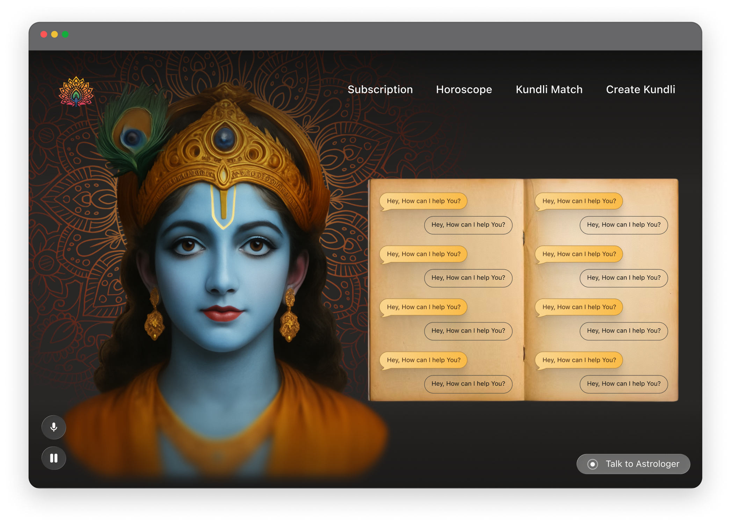
Task: Mute the voice input with the mic icon
Action: (53, 427)
